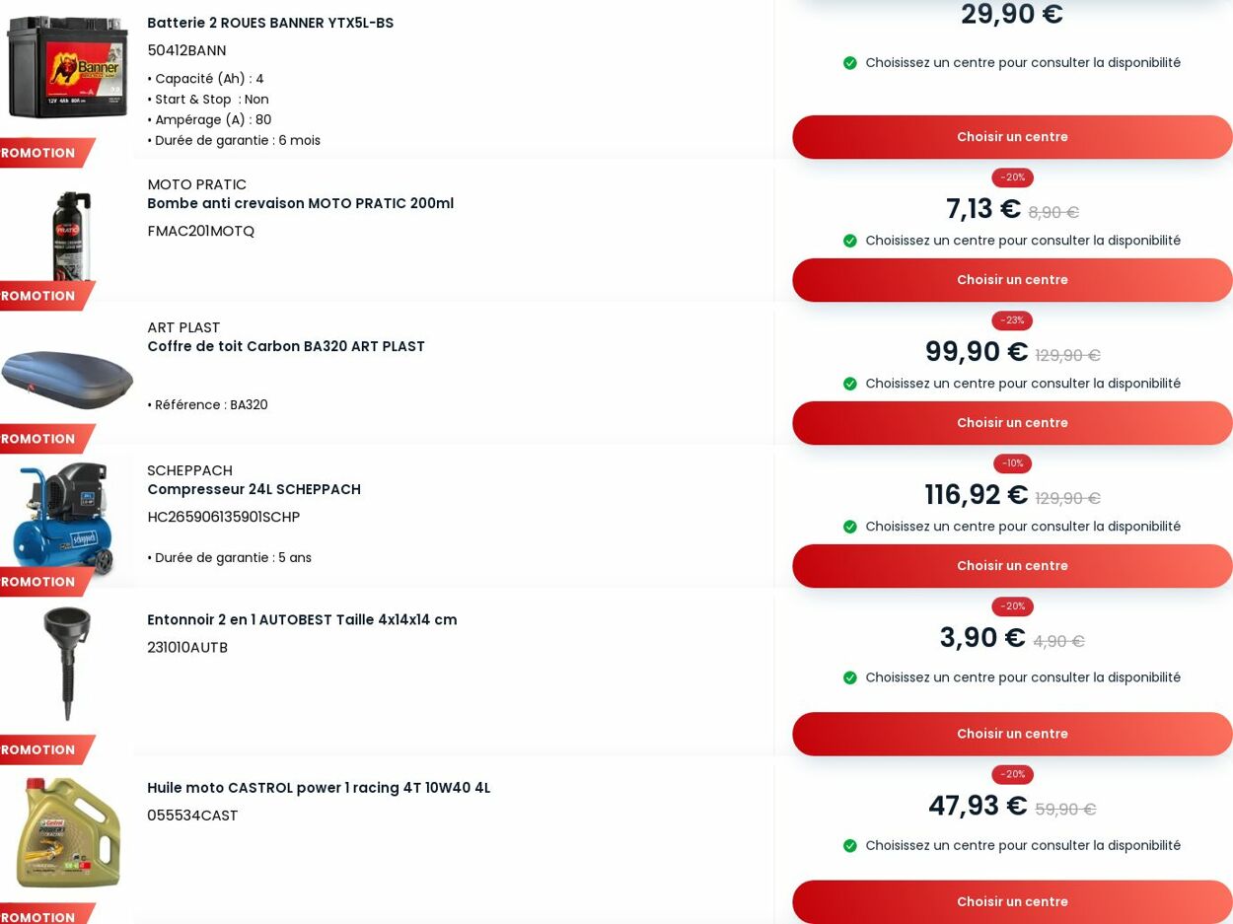The height and width of the screenshot is (924, 1233).
Task: Open the Coffre de toit Carbon BA320 title
Action: (x=286, y=346)
